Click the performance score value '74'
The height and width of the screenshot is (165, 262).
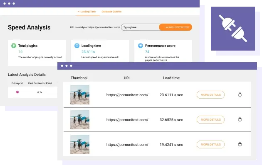tap(147, 52)
